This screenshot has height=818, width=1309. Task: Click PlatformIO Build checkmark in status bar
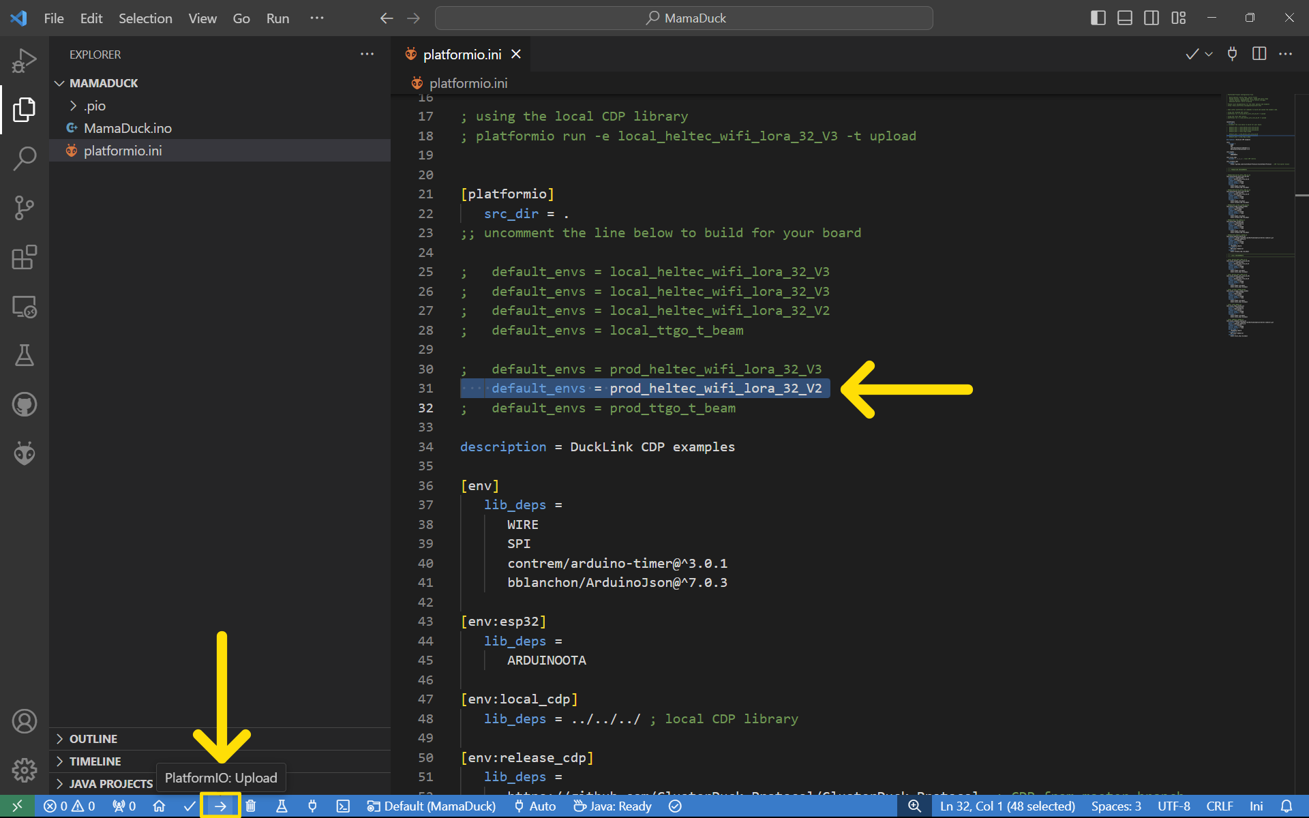pos(190,806)
